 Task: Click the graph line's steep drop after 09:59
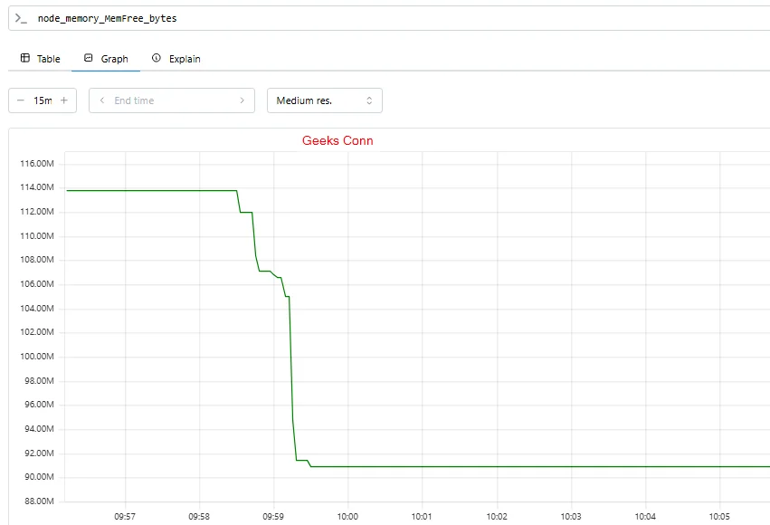click(291, 380)
